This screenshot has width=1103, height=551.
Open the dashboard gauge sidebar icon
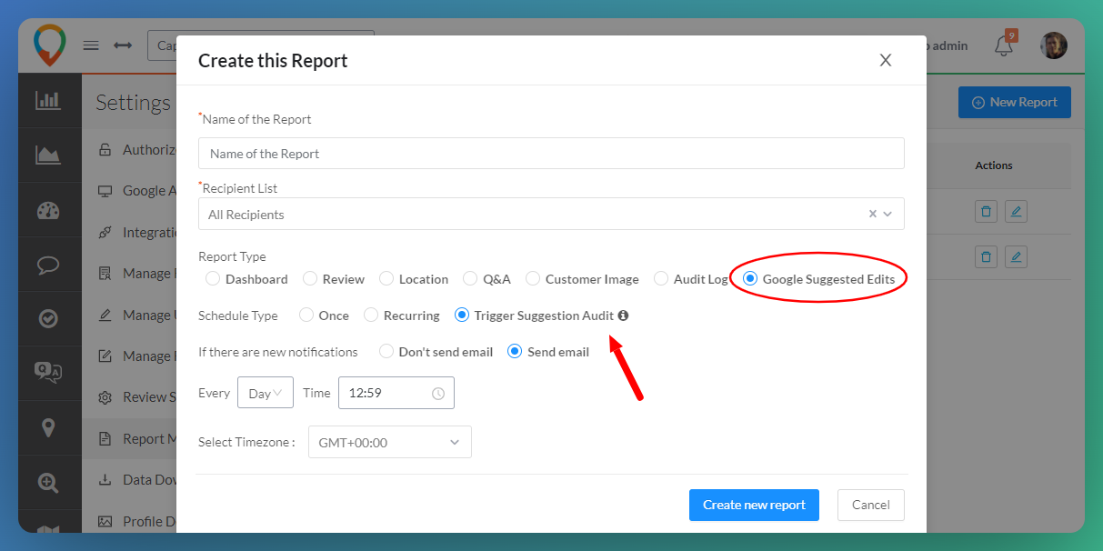[48, 211]
